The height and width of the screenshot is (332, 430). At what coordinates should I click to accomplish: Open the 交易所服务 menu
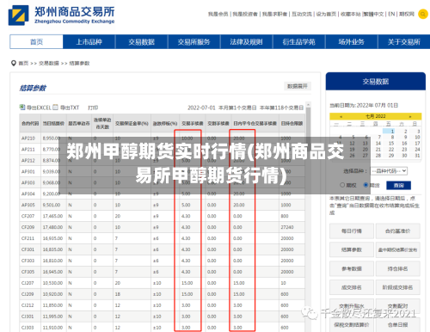point(193,42)
